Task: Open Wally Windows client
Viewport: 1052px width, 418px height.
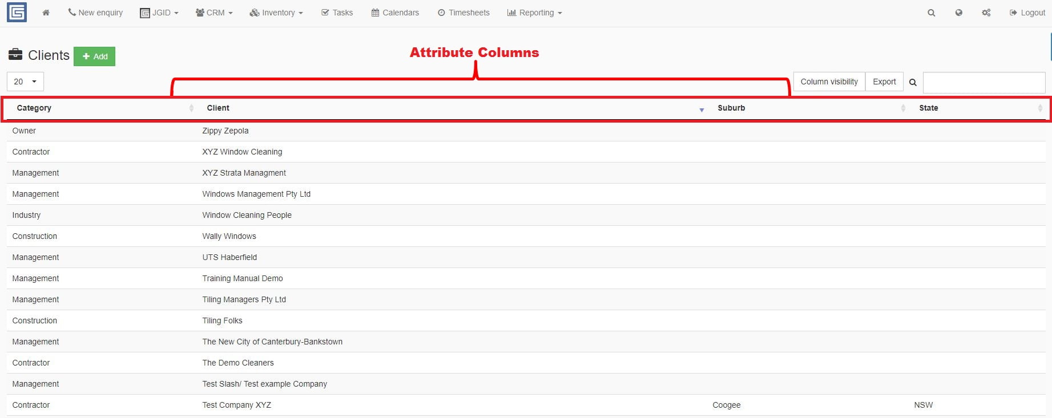Action: point(229,236)
